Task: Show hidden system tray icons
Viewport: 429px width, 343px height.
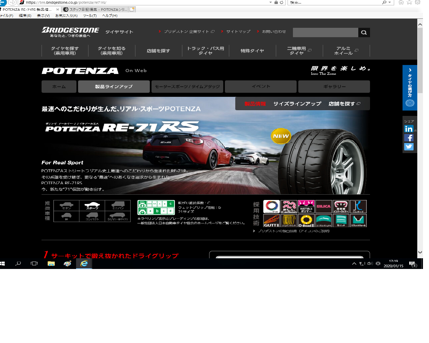Action: tap(354, 264)
